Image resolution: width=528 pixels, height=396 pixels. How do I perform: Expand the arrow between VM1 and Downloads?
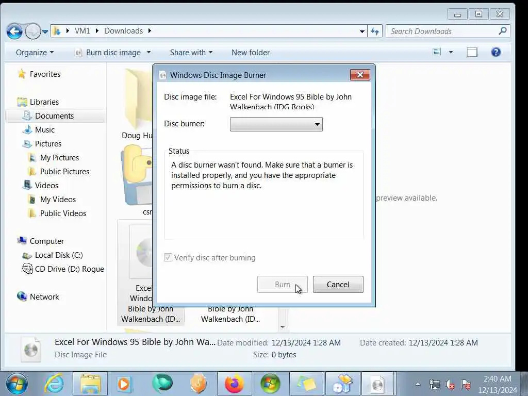click(x=97, y=31)
